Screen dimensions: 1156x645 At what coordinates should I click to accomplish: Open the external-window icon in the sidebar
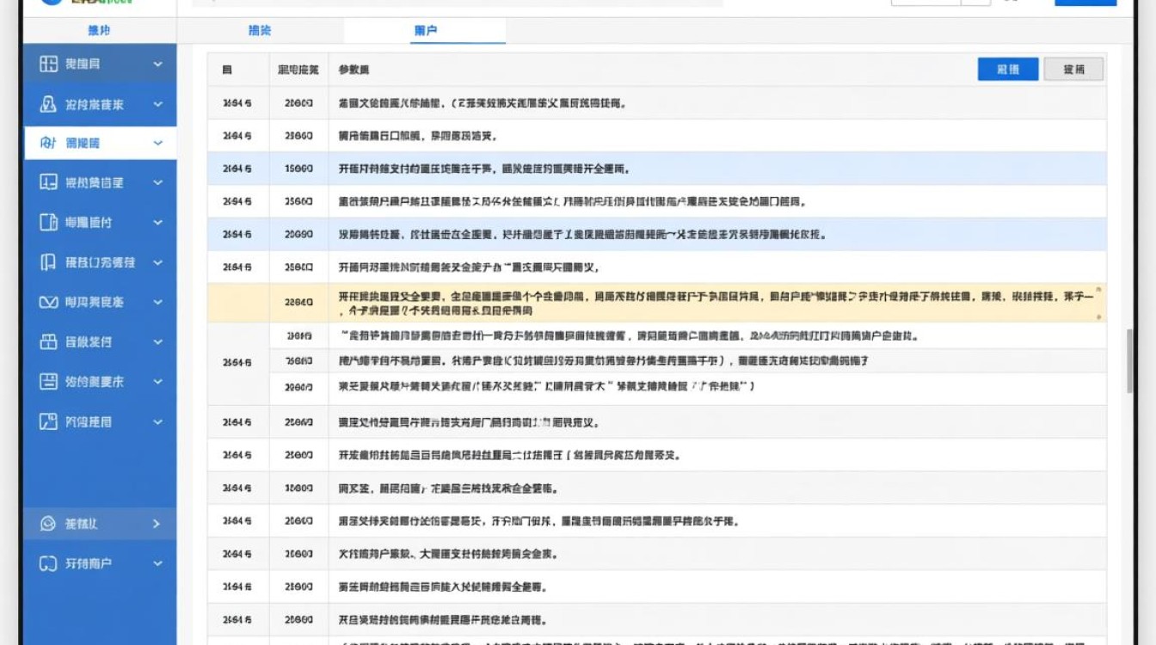point(39,421)
